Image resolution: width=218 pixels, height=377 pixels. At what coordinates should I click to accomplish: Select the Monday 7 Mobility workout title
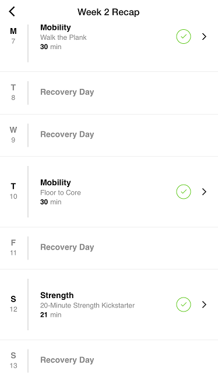point(55,27)
